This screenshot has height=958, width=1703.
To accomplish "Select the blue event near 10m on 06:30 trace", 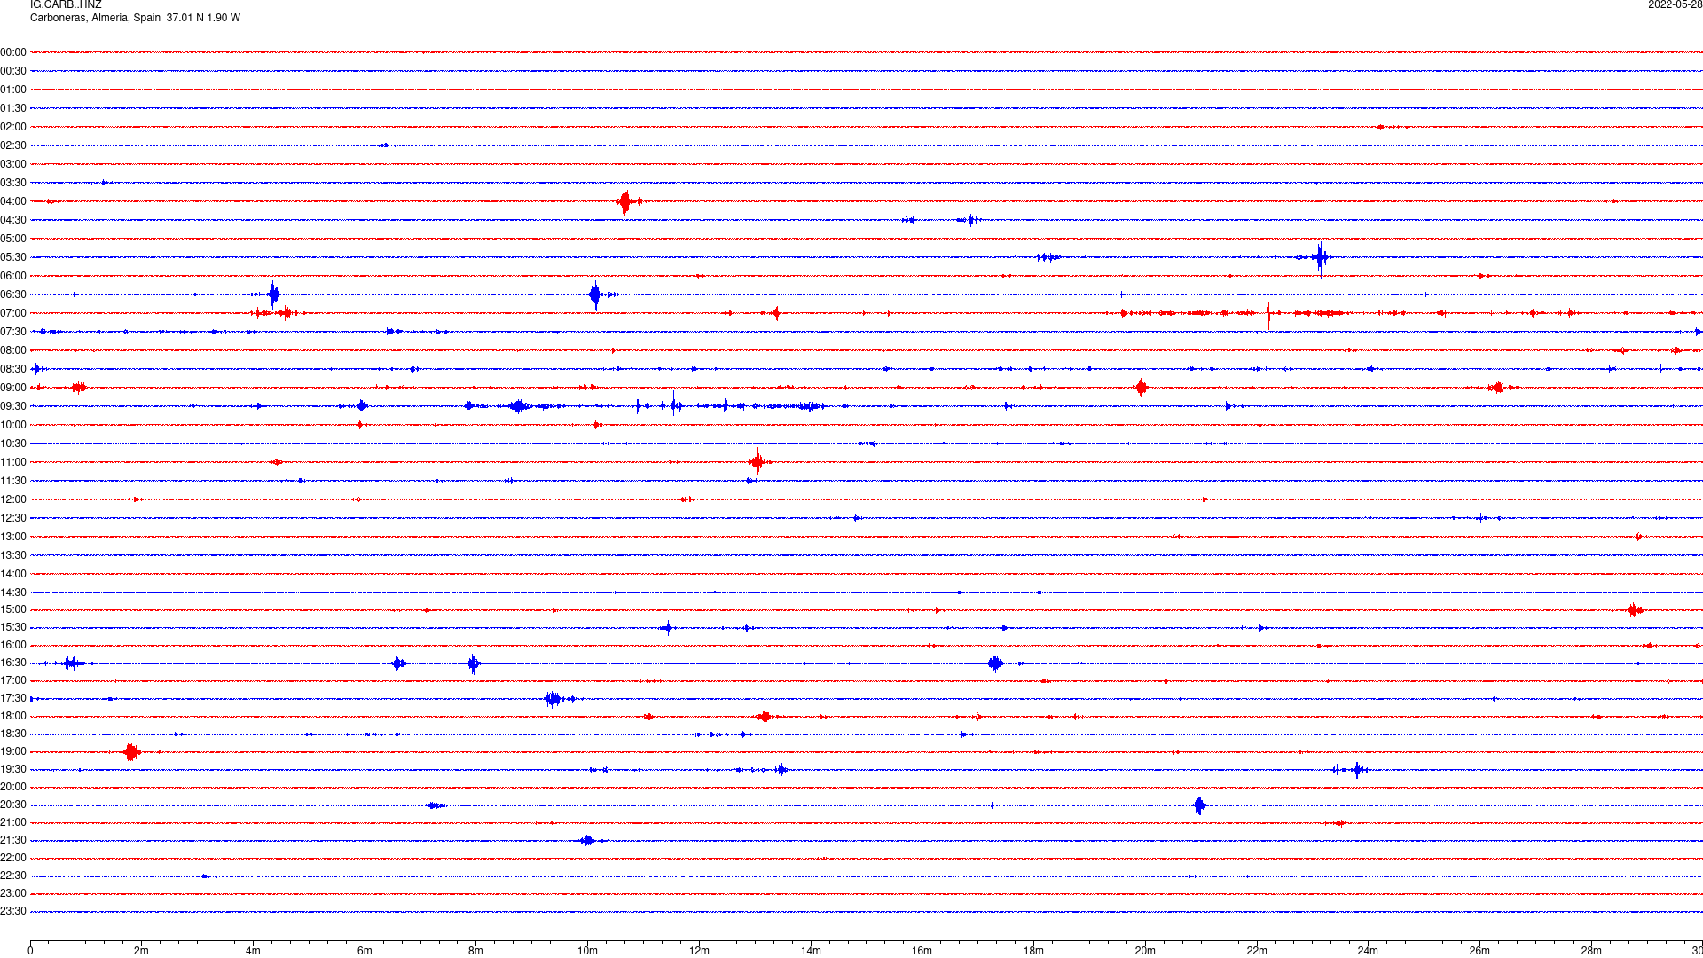I will 594,294.
